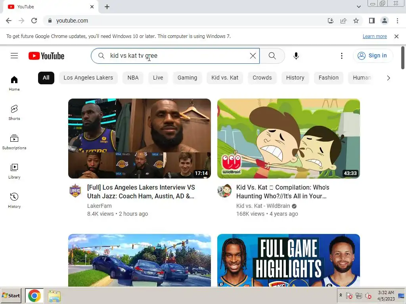Click the Learn more link
This screenshot has width=406, height=304.
375,36
